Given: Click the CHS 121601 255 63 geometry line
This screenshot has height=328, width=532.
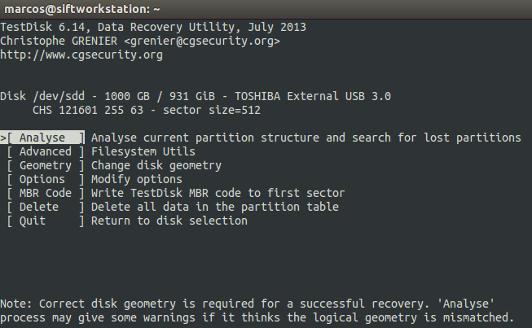Looking at the screenshot, I should (x=147, y=110).
